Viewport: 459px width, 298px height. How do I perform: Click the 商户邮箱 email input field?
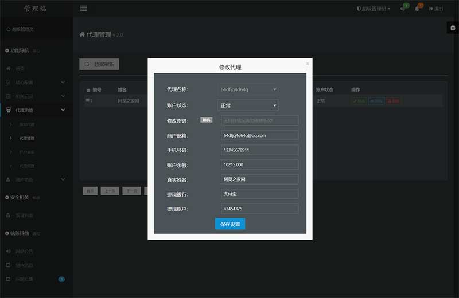point(260,135)
